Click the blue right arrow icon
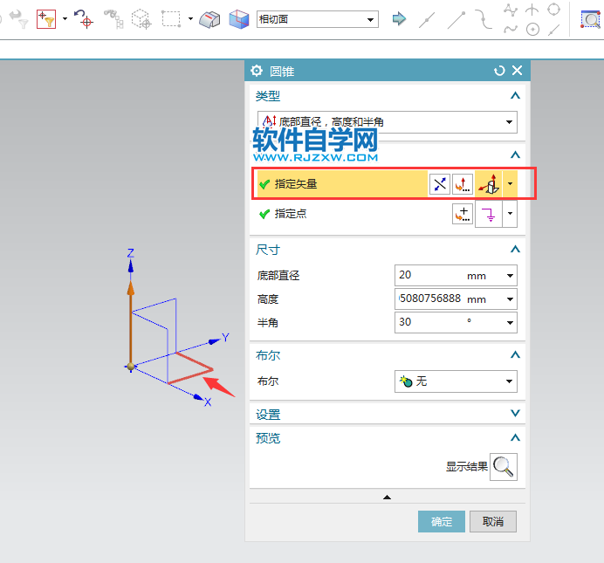The width and height of the screenshot is (604, 563). pyautogui.click(x=399, y=18)
